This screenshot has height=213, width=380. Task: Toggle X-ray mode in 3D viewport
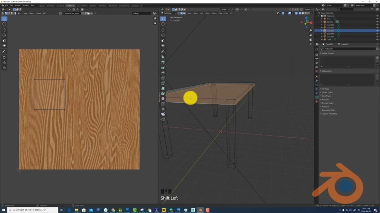[296, 13]
